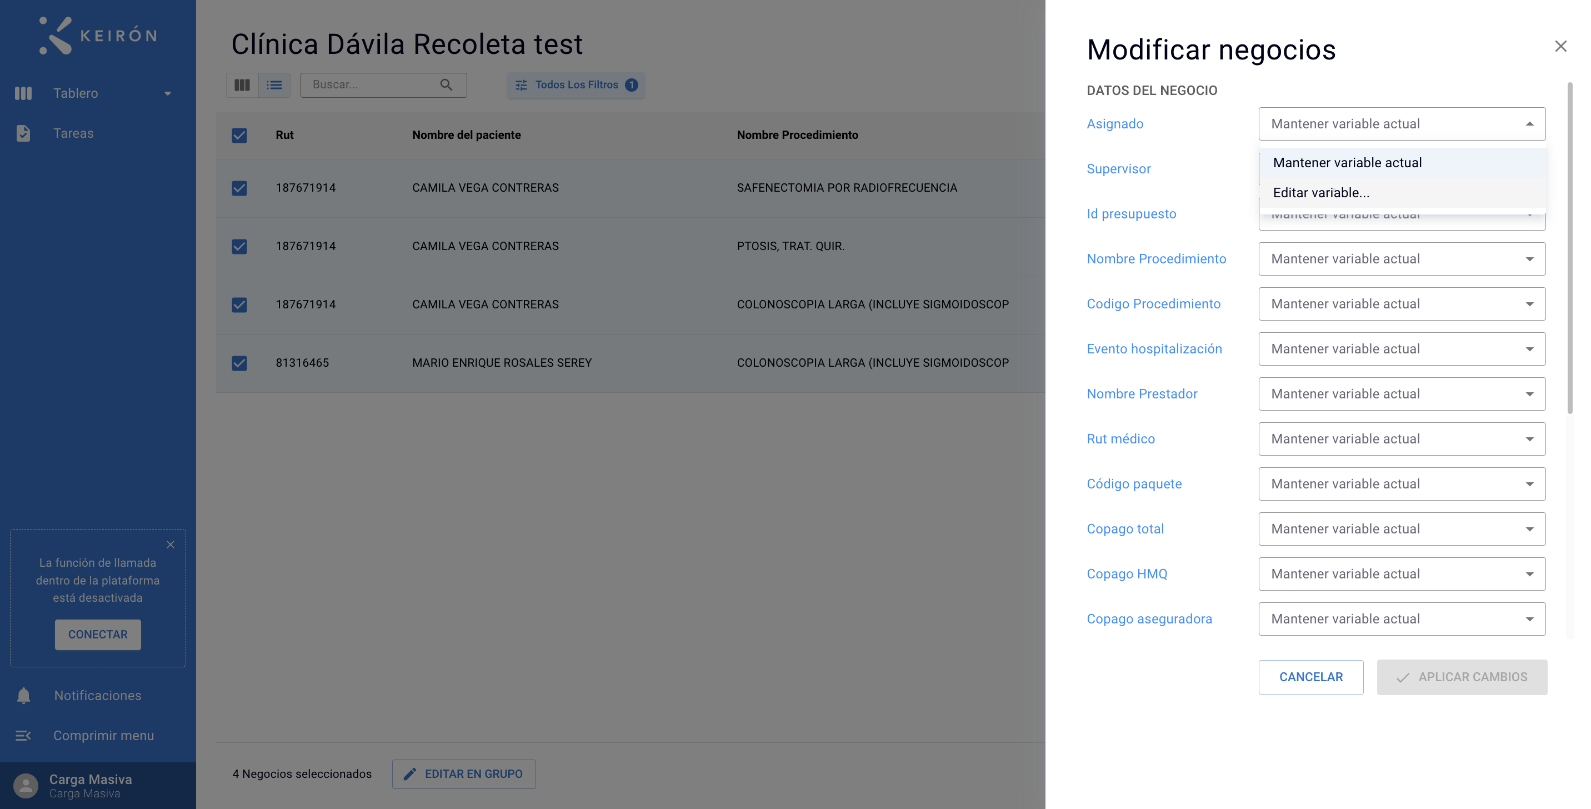
Task: Switch to the kanban column view icon
Action: click(242, 84)
